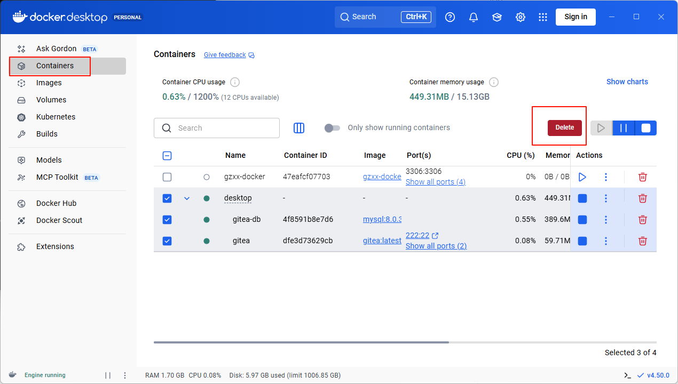Open more actions menu for desktop stack
The height and width of the screenshot is (384, 678).
(606, 198)
